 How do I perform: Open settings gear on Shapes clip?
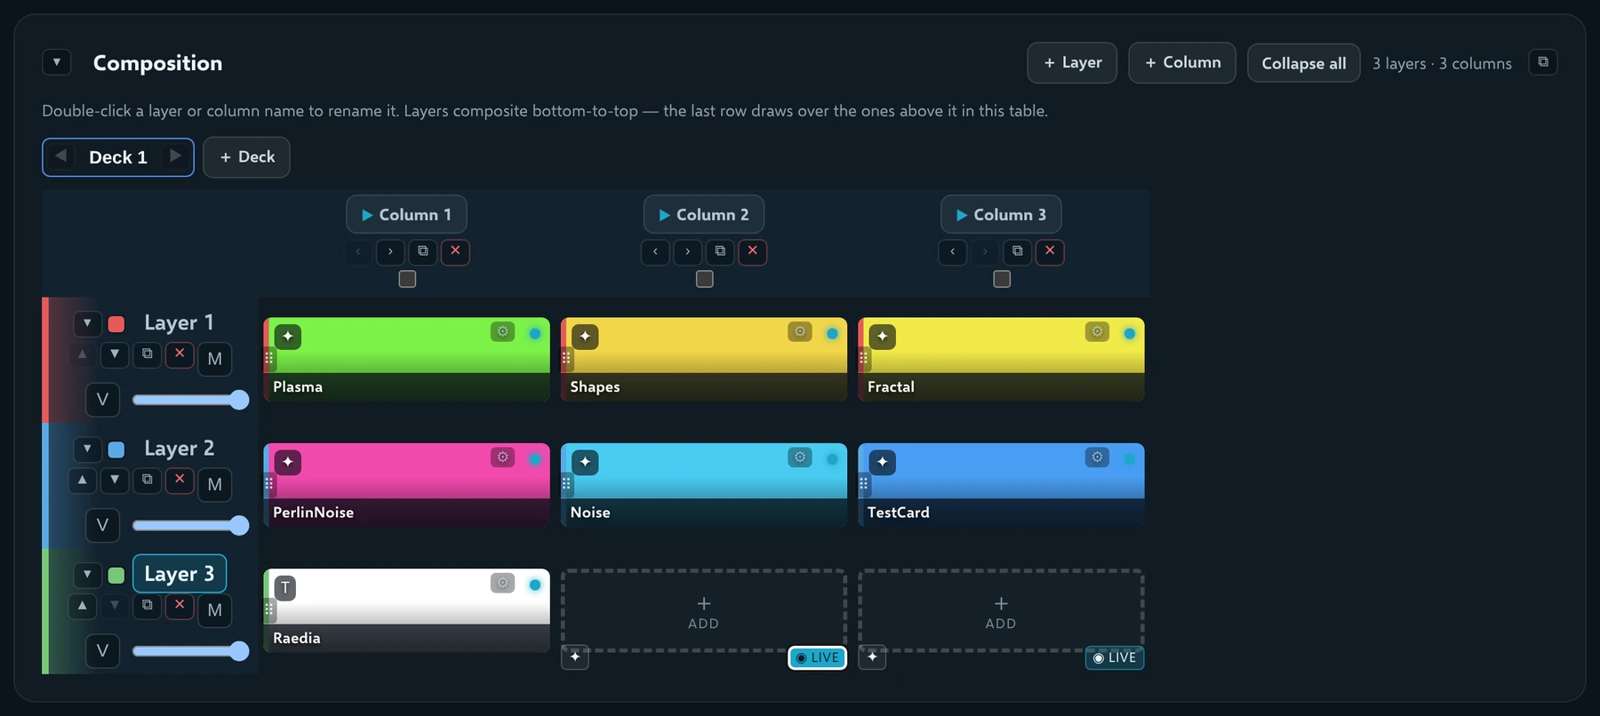click(800, 331)
